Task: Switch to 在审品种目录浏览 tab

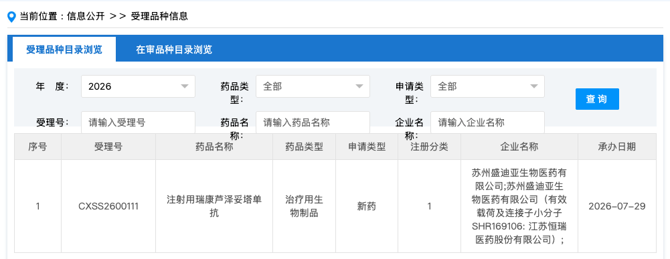Action: [x=174, y=50]
